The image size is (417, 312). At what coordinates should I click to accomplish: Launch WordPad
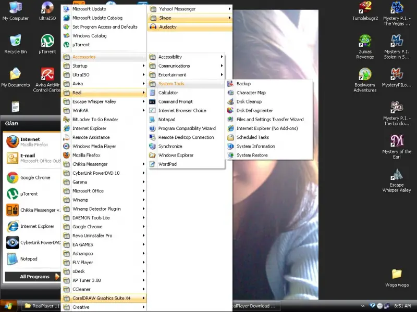[186, 164]
